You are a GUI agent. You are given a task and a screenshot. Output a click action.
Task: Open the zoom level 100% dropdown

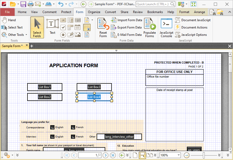click(179, 155)
